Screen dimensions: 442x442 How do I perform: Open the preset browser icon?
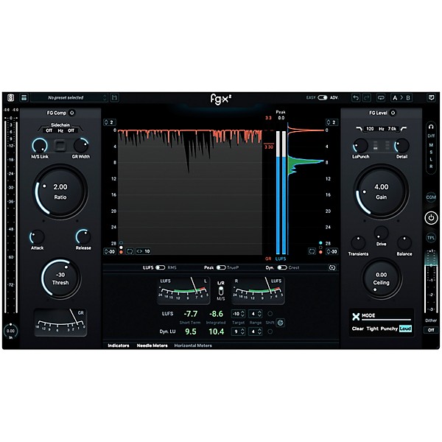24,97
